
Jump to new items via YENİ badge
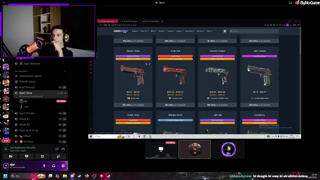coord(6,141)
